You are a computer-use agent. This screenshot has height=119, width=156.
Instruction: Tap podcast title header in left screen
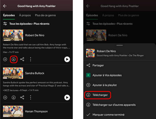tap(36, 6)
